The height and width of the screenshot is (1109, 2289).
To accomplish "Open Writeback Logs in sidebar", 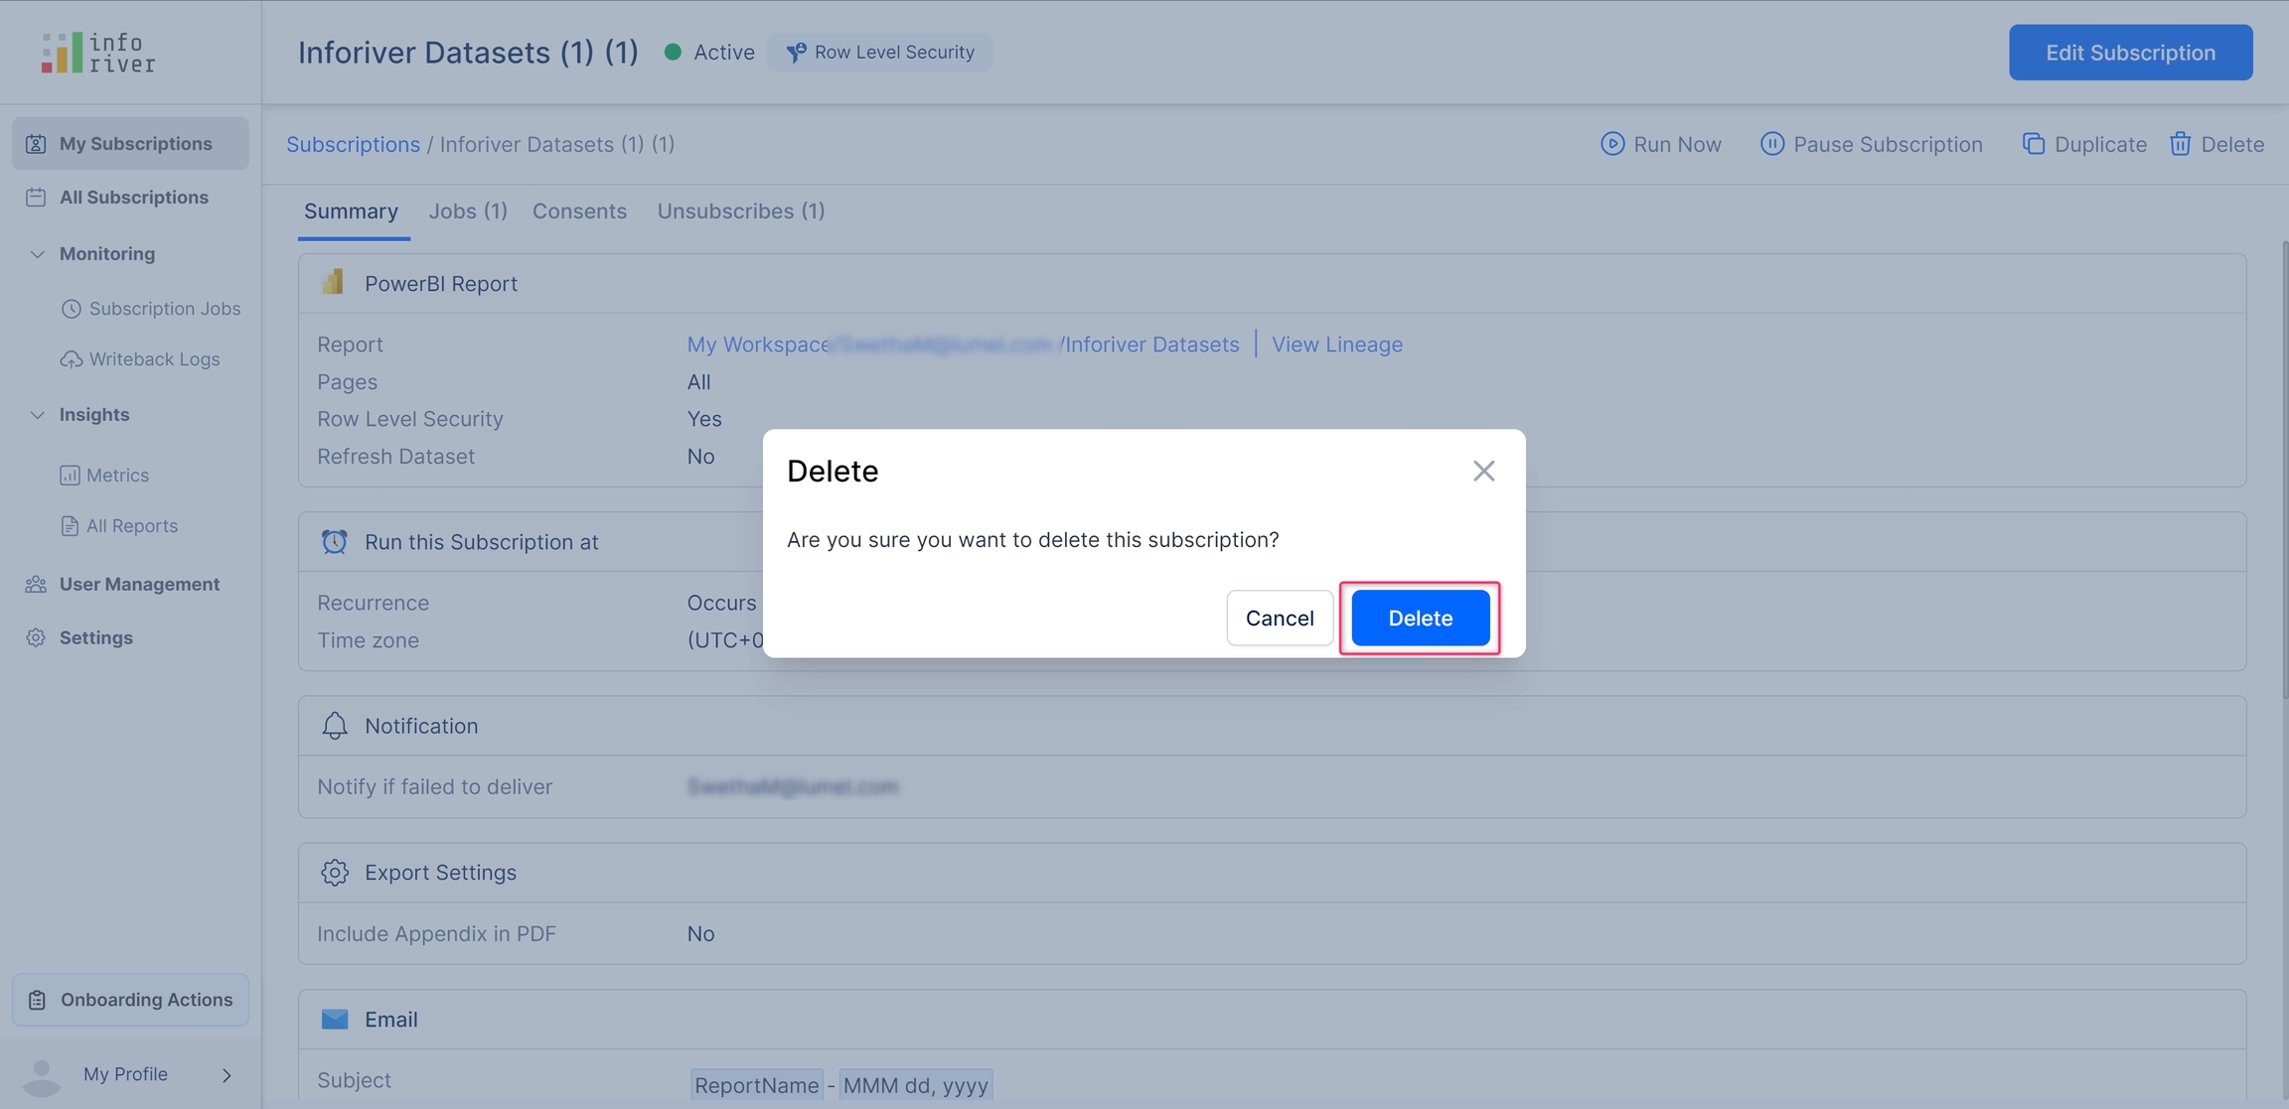I will point(154,359).
